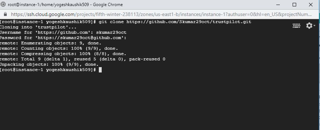Click the padlock icon in the address bar
The height and width of the screenshot is (130, 320).
[x=5, y=14]
